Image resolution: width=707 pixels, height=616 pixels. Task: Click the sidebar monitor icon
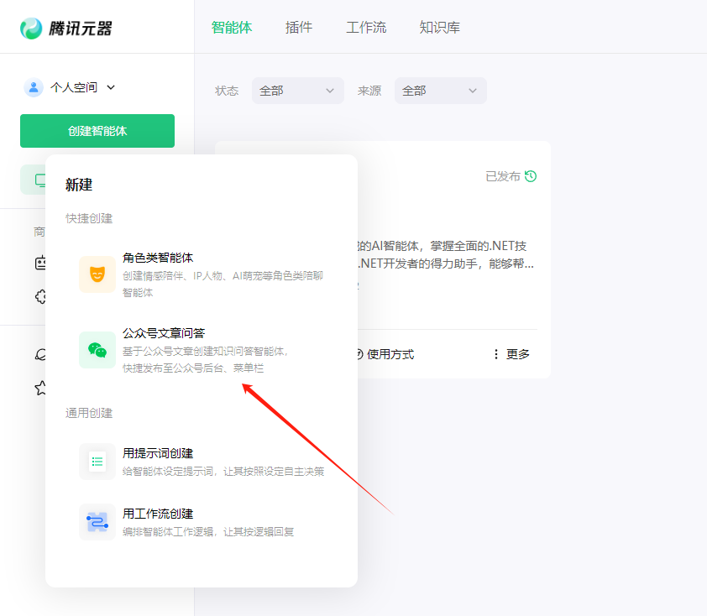[40, 180]
